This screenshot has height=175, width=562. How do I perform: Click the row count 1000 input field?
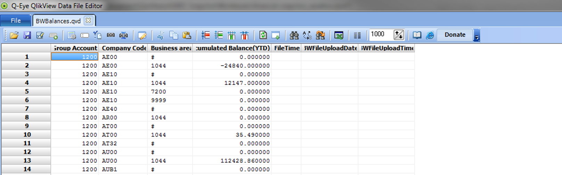click(x=381, y=34)
